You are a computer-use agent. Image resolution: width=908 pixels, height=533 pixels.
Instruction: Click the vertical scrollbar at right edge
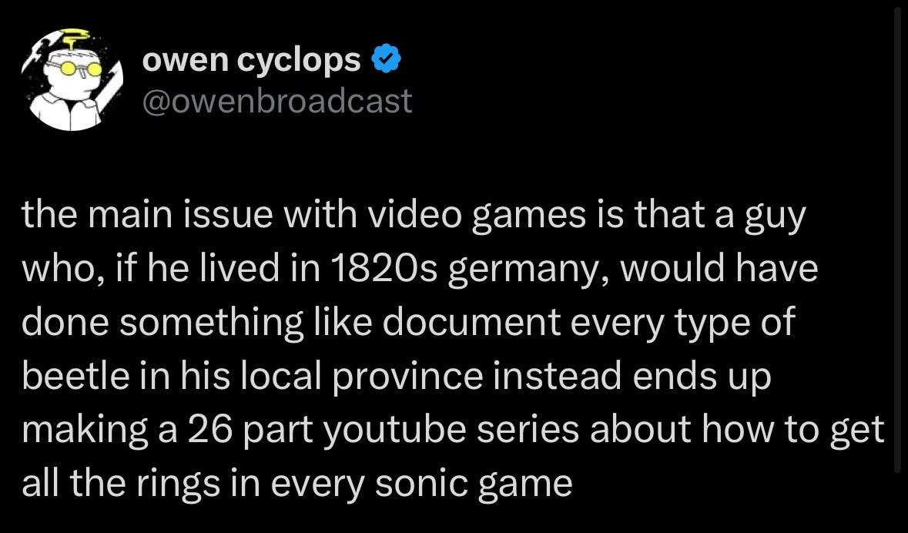coord(896,231)
